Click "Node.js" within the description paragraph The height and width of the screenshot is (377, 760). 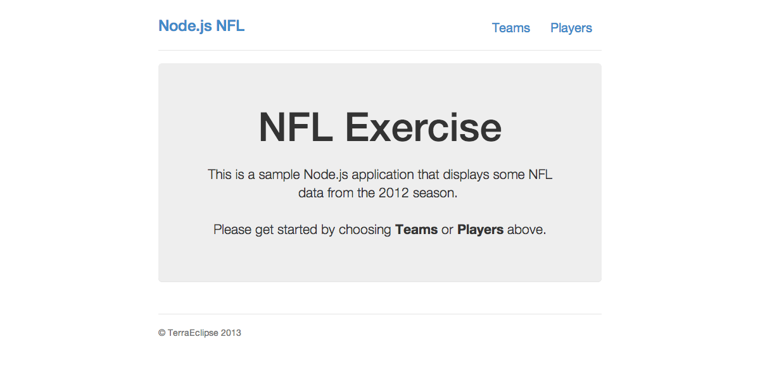tap(325, 175)
